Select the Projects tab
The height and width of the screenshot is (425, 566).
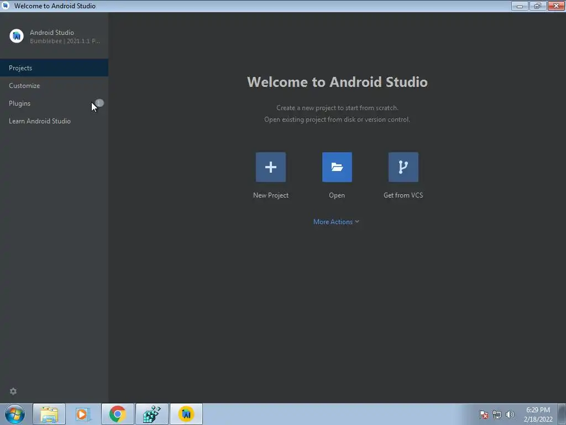pyautogui.click(x=54, y=68)
